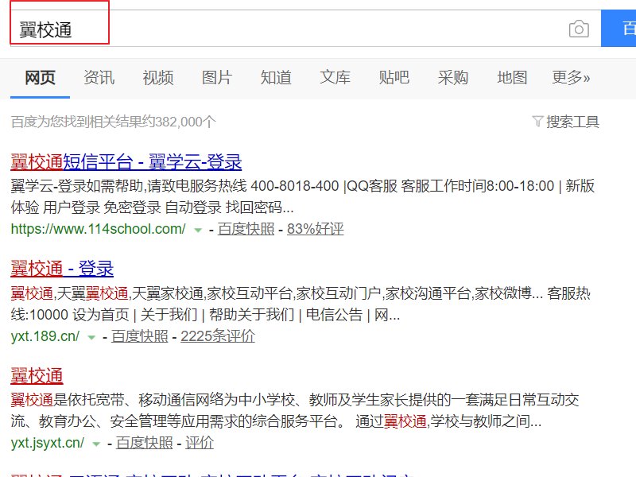Click the camera icon for image search
This screenshot has width=636, height=477.
coord(580,28)
